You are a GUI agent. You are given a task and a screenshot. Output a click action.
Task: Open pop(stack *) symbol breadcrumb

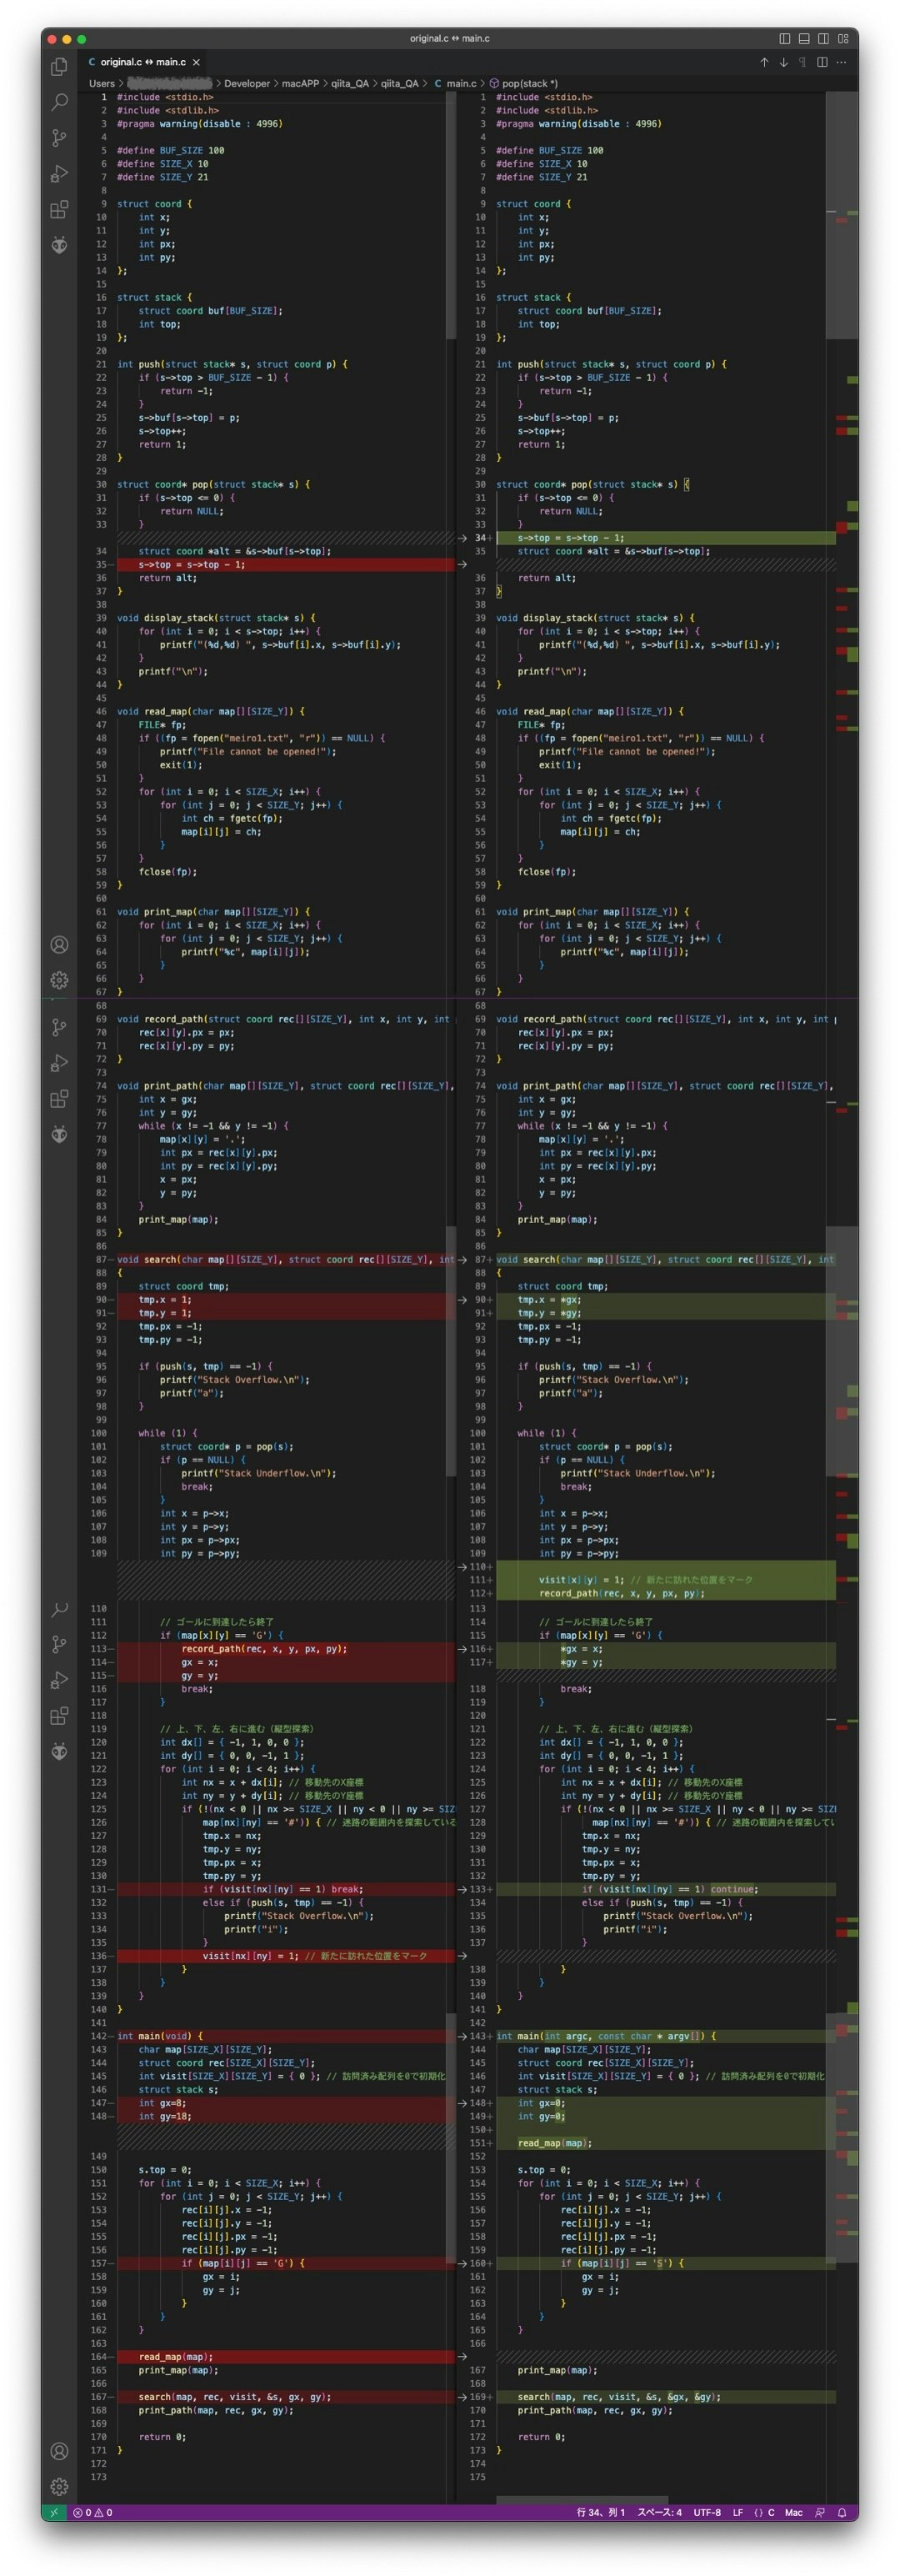pyautogui.click(x=523, y=83)
